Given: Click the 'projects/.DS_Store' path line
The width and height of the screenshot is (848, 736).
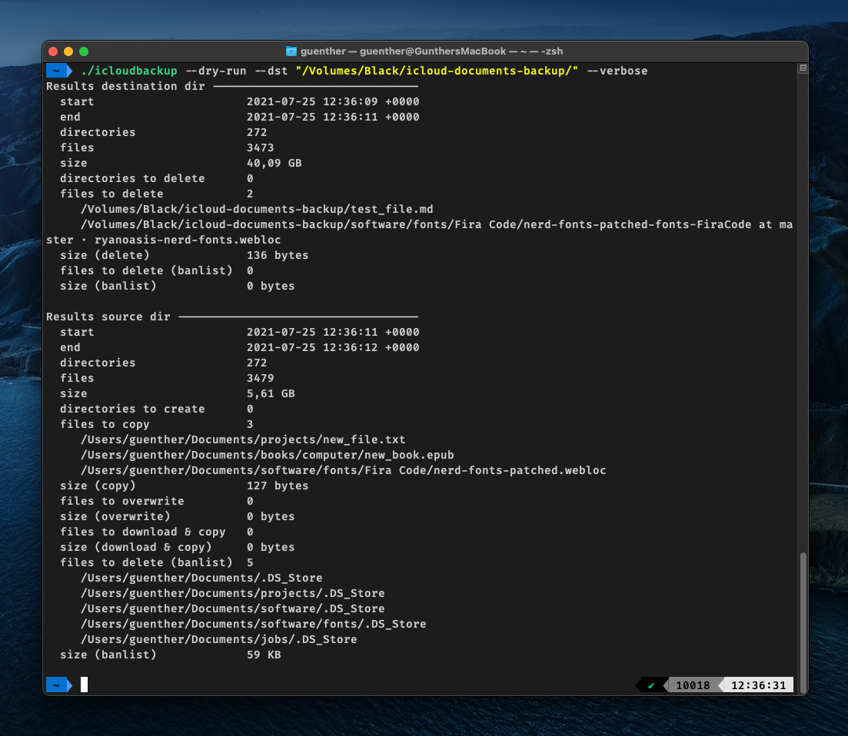Looking at the screenshot, I should point(232,593).
